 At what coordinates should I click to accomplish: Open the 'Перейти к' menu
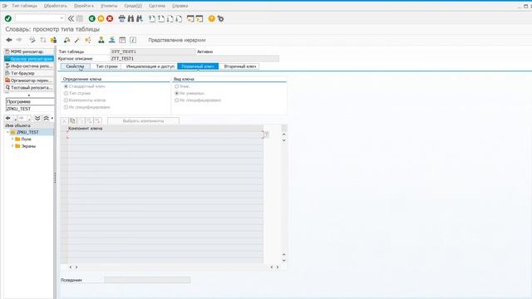coord(83,6)
